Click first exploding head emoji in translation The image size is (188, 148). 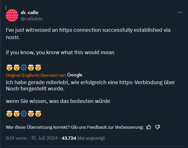9,114
